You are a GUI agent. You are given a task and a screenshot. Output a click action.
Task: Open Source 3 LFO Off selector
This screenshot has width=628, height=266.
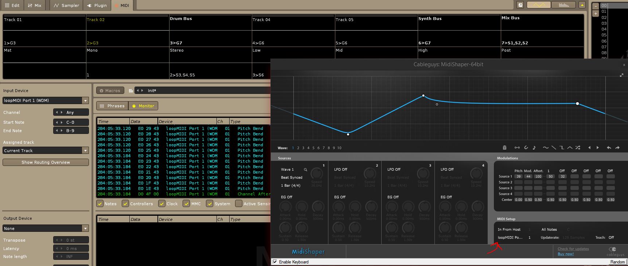click(x=394, y=170)
